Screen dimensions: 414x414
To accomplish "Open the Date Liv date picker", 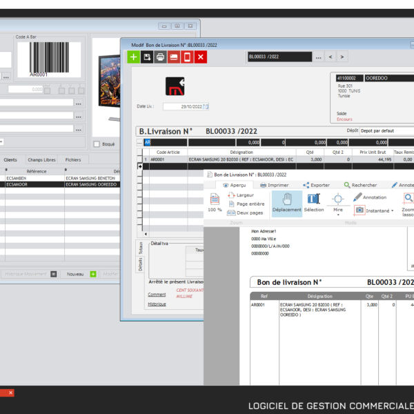I will (x=206, y=106).
